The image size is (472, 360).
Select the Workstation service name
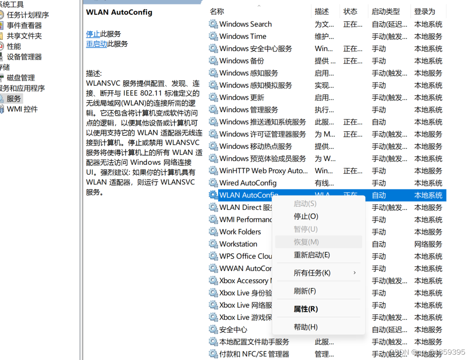tap(238, 244)
